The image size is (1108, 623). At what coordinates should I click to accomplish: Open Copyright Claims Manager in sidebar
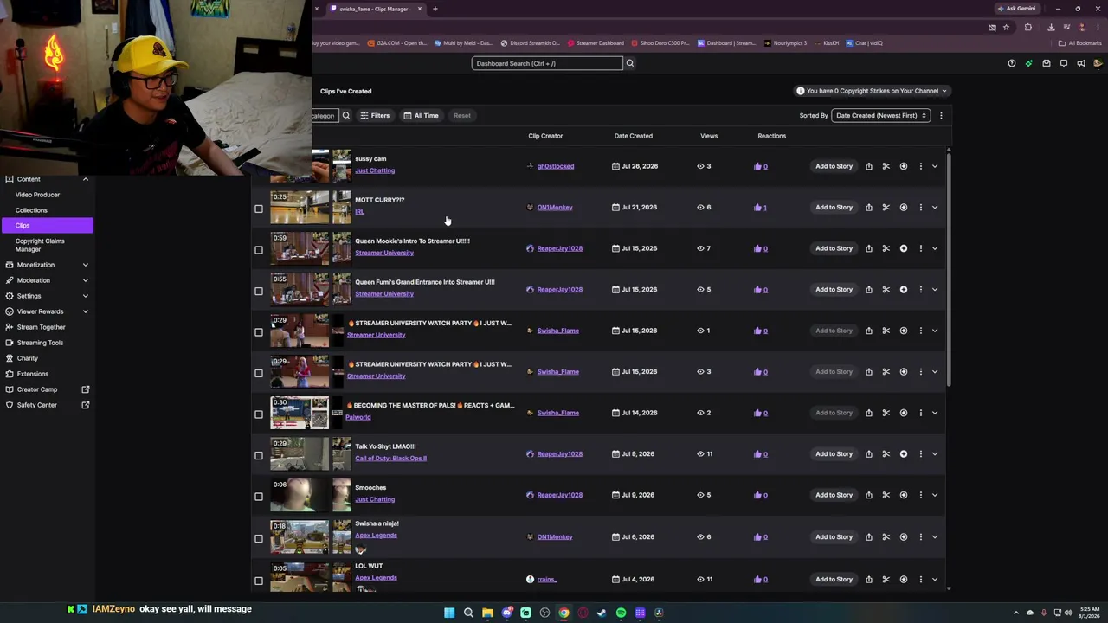coord(40,245)
